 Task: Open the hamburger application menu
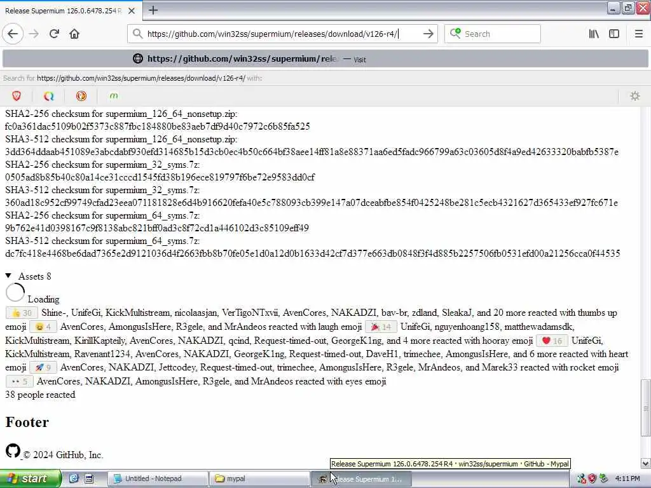[638, 34]
